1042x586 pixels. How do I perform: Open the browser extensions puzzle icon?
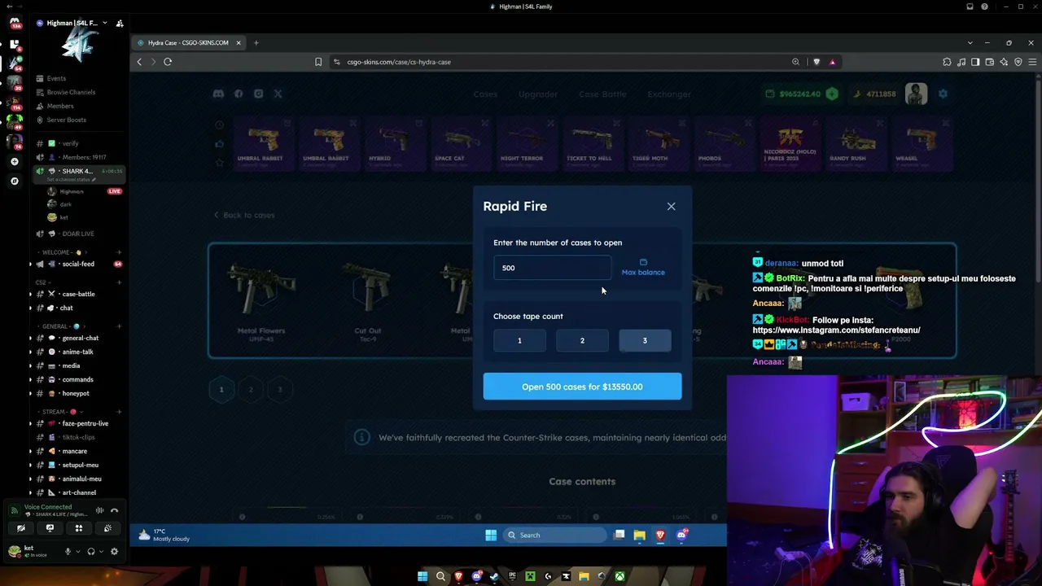click(947, 62)
